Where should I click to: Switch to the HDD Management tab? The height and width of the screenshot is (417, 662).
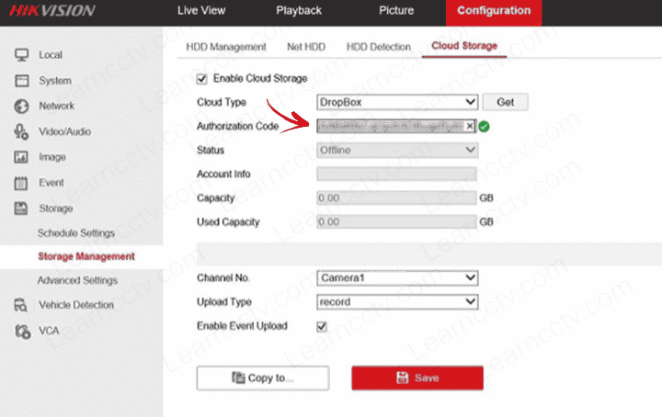click(225, 46)
